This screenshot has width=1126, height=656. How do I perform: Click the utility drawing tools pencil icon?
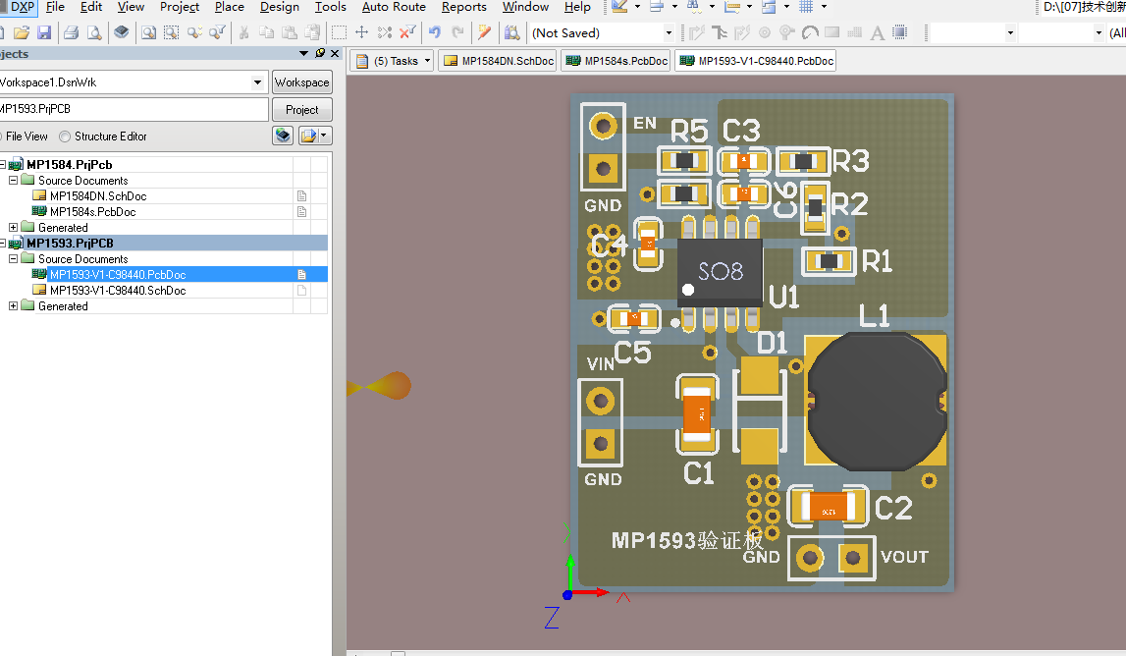tap(619, 7)
